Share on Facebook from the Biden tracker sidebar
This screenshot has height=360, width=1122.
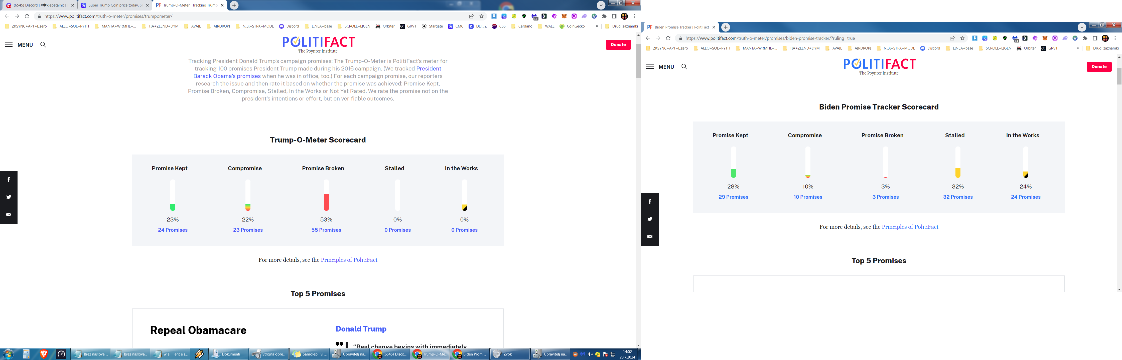[x=650, y=202]
